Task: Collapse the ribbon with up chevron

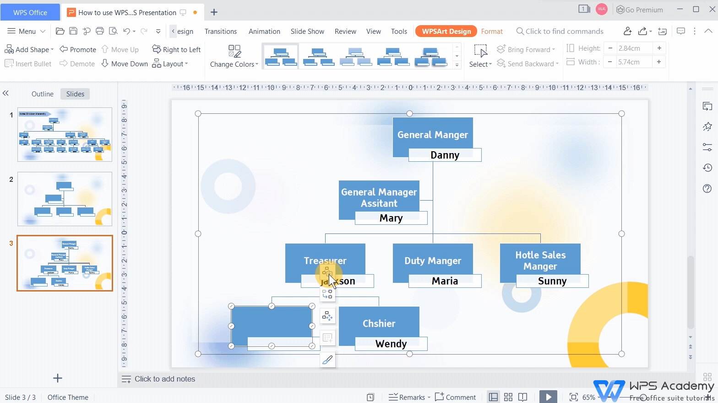Action: tap(708, 31)
